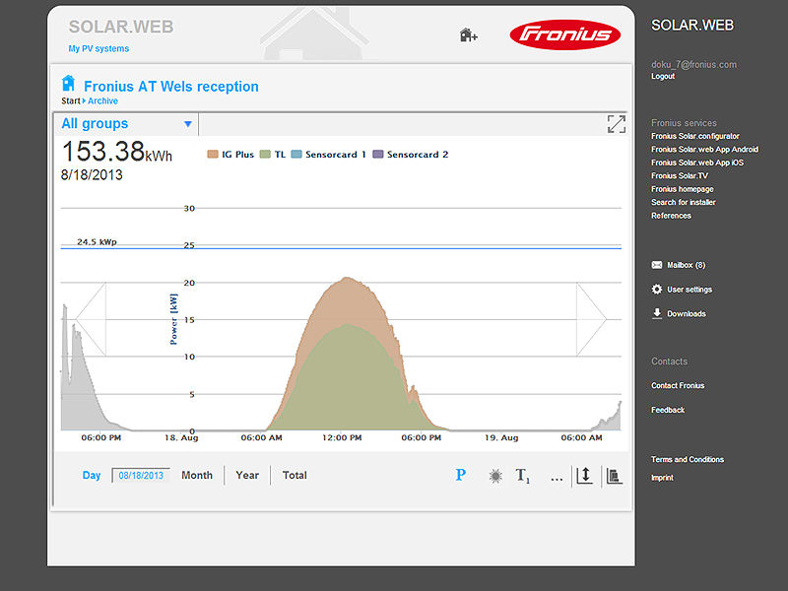
Task: Go to next day with right chart arrow
Action: click(x=592, y=319)
